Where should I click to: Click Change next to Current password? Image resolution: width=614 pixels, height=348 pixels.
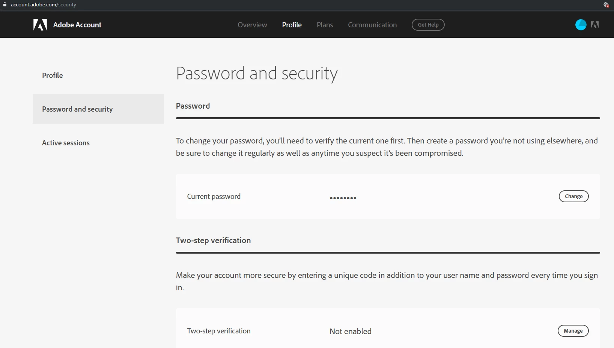click(573, 196)
